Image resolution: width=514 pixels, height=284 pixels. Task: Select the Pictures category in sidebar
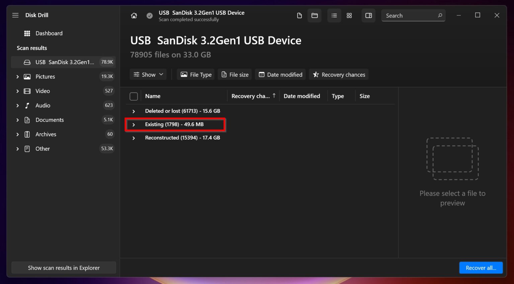click(x=45, y=77)
